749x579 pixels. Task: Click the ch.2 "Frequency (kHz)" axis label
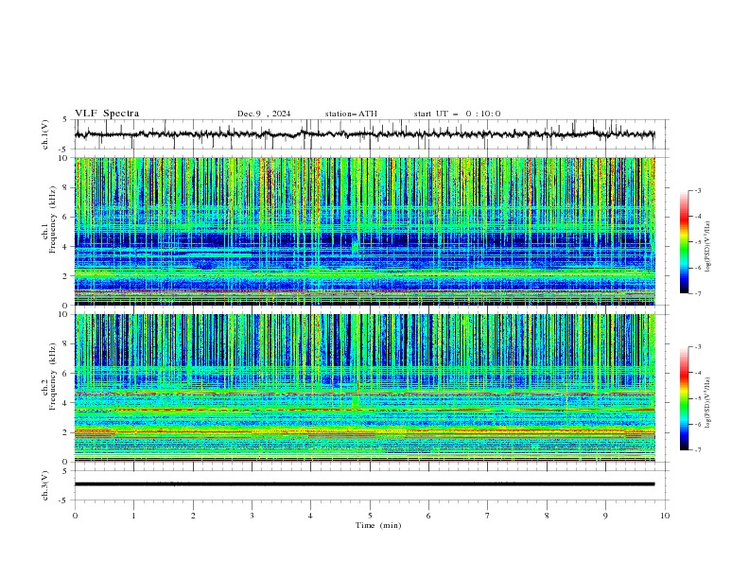point(53,377)
